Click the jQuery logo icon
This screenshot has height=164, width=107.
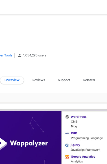67,145
